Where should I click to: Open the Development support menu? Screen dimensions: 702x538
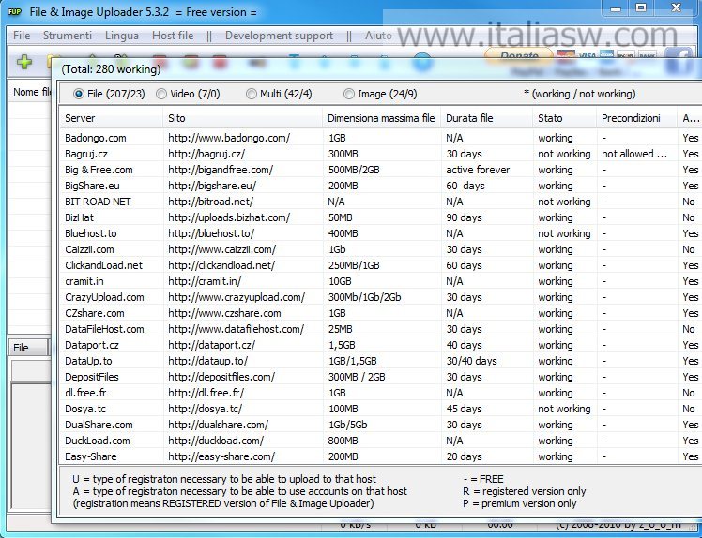[279, 36]
